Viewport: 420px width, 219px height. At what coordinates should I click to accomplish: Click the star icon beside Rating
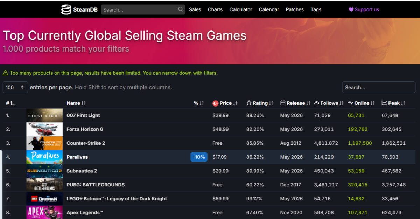click(249, 103)
